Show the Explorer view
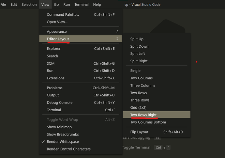 click(81, 49)
